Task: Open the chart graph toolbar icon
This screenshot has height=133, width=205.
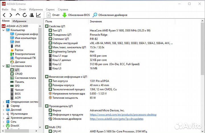Action: (38, 15)
